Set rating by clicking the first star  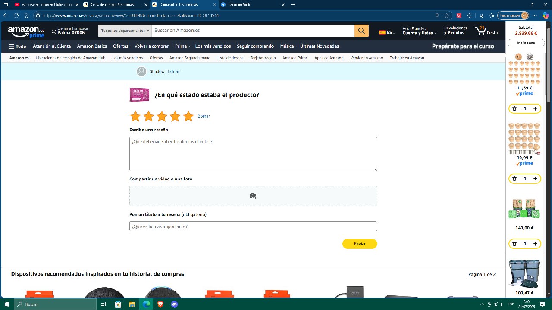(x=135, y=116)
